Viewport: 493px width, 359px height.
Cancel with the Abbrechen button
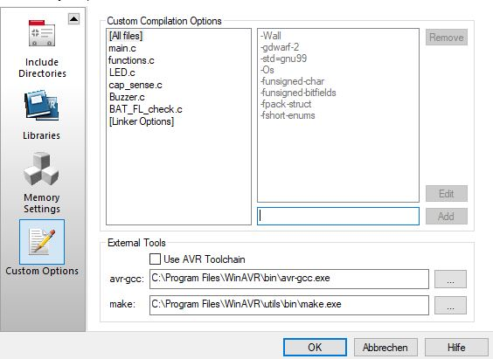385,348
